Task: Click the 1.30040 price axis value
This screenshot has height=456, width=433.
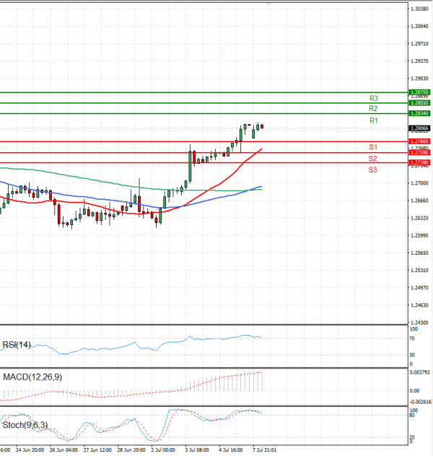Action: pyautogui.click(x=419, y=27)
